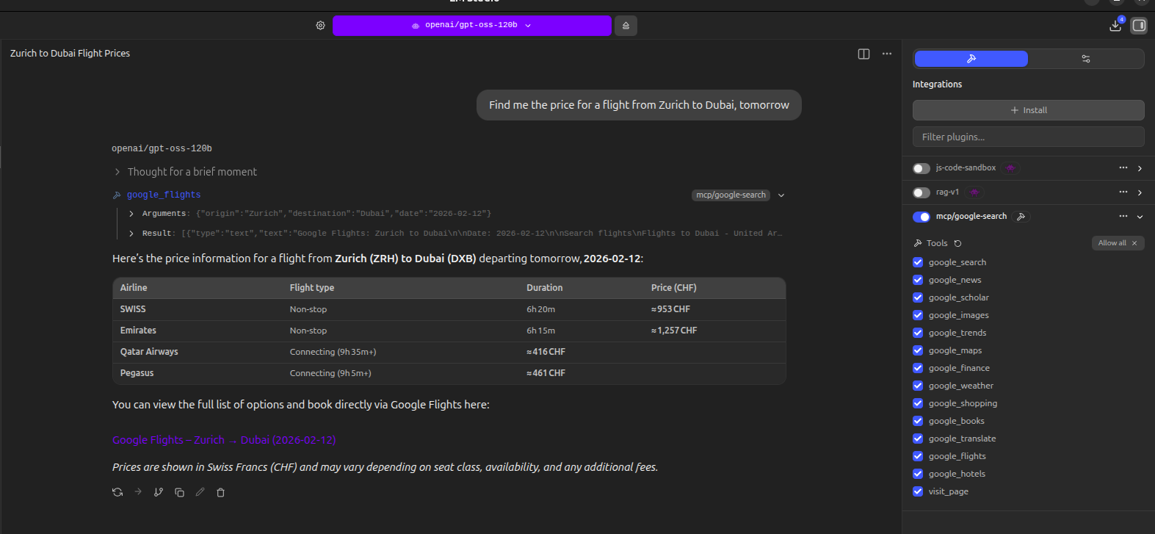1155x534 pixels.
Task: Uncheck the google_hotels tool
Action: (x=918, y=474)
